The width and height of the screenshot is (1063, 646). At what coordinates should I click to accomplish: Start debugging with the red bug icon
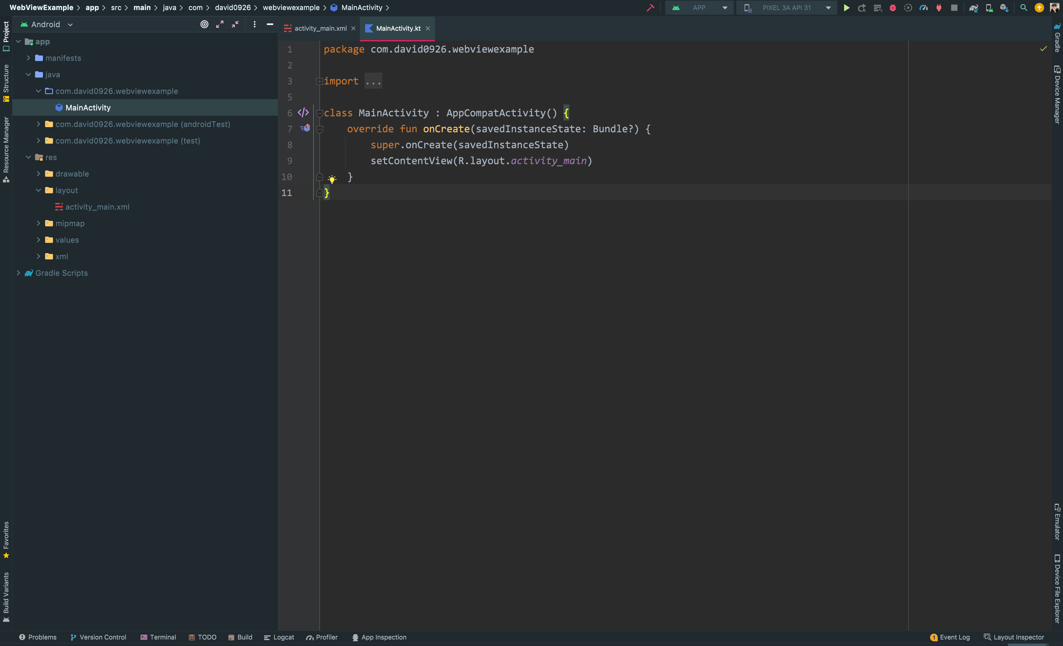point(893,8)
